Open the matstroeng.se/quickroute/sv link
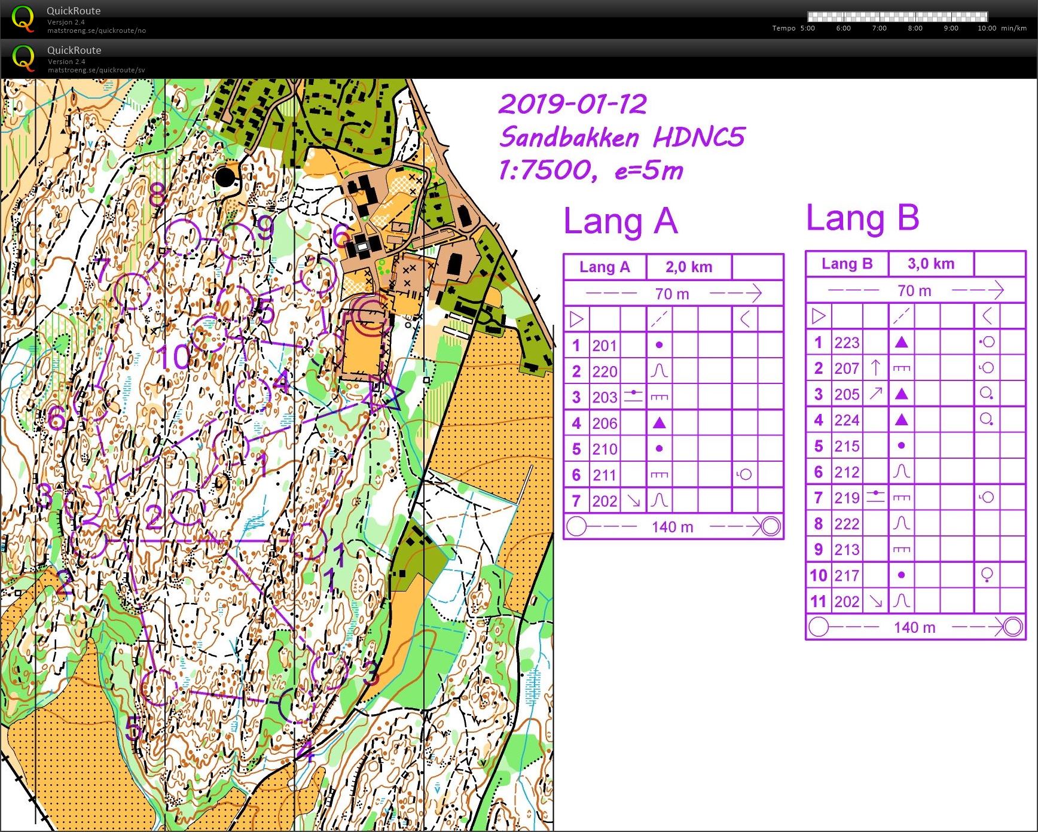This screenshot has height=832, width=1038. click(96, 70)
